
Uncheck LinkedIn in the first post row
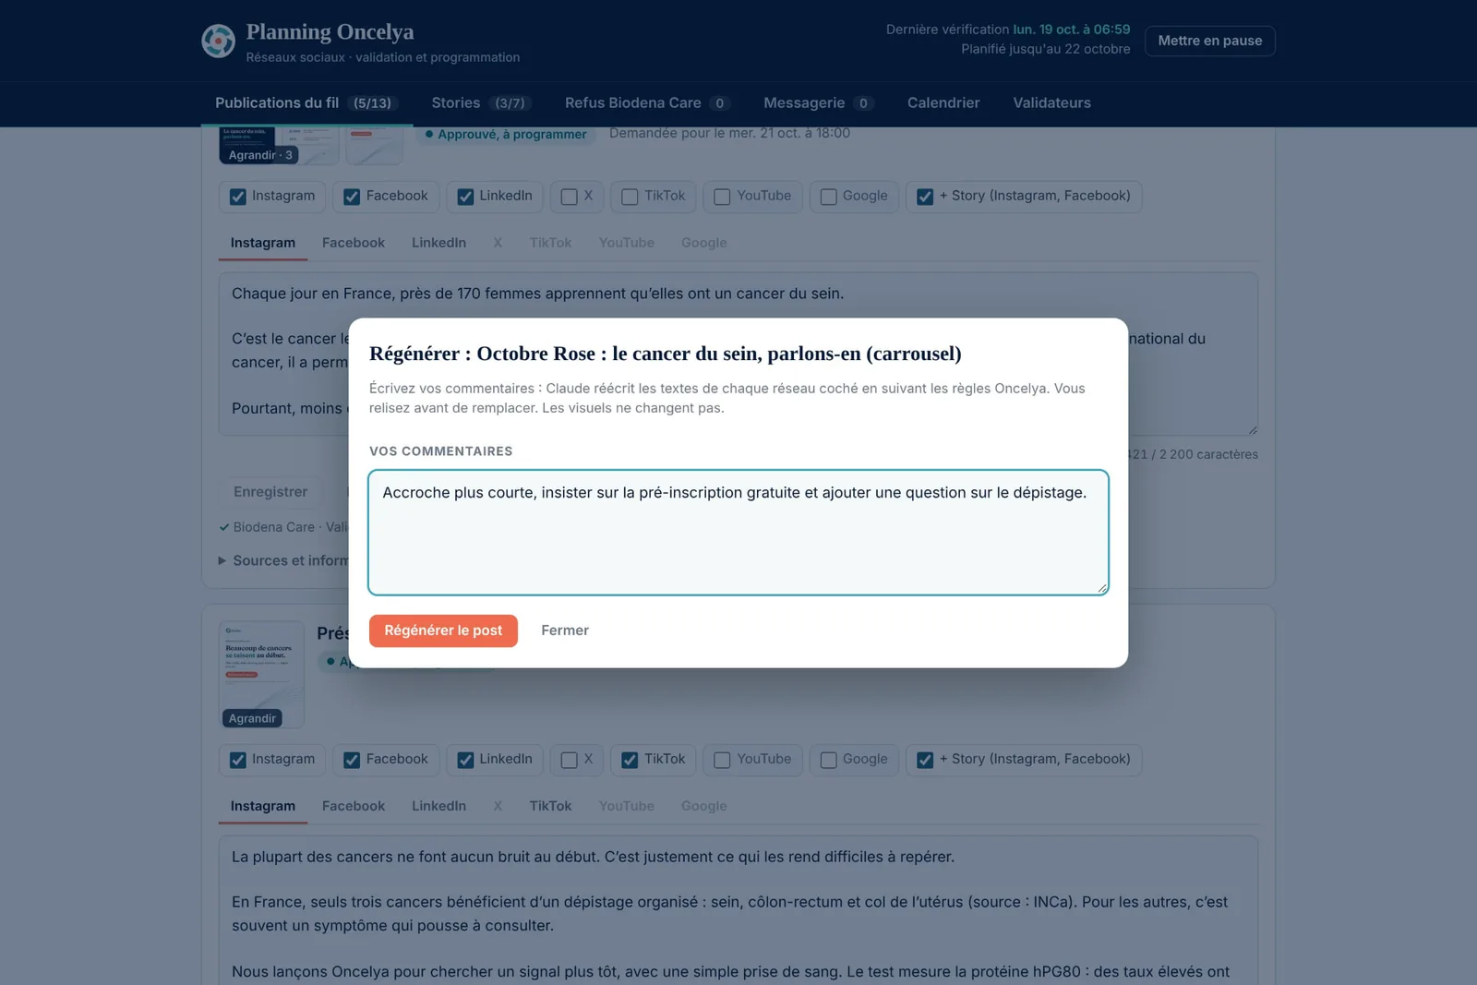click(x=465, y=197)
